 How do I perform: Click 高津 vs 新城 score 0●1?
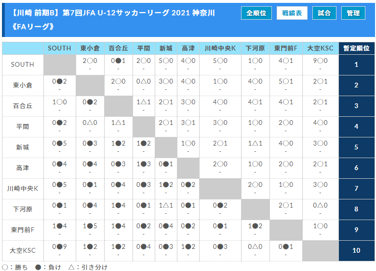(x=166, y=164)
